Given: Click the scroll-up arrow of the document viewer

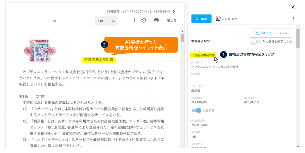Looking at the screenshot, I should [x=182, y=32].
